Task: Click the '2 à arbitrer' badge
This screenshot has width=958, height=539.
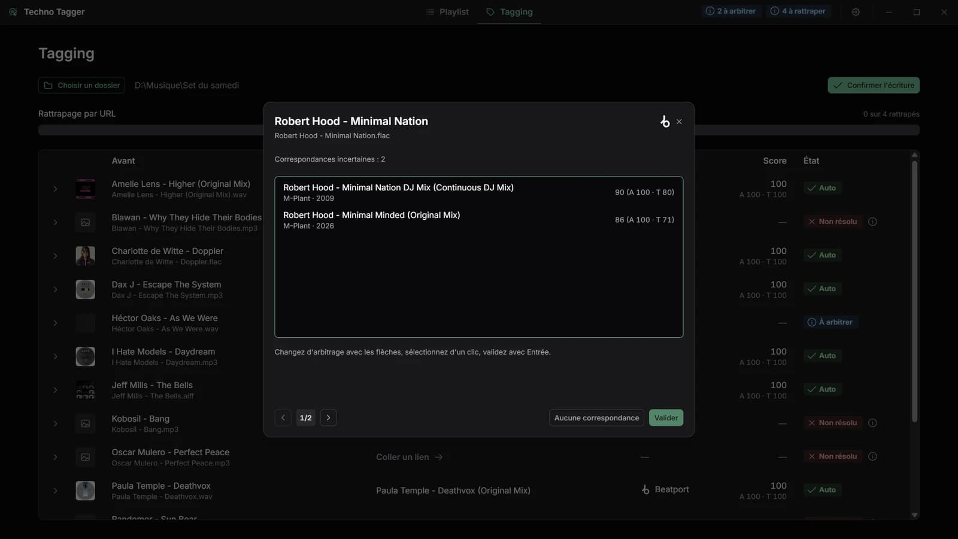Action: point(730,11)
